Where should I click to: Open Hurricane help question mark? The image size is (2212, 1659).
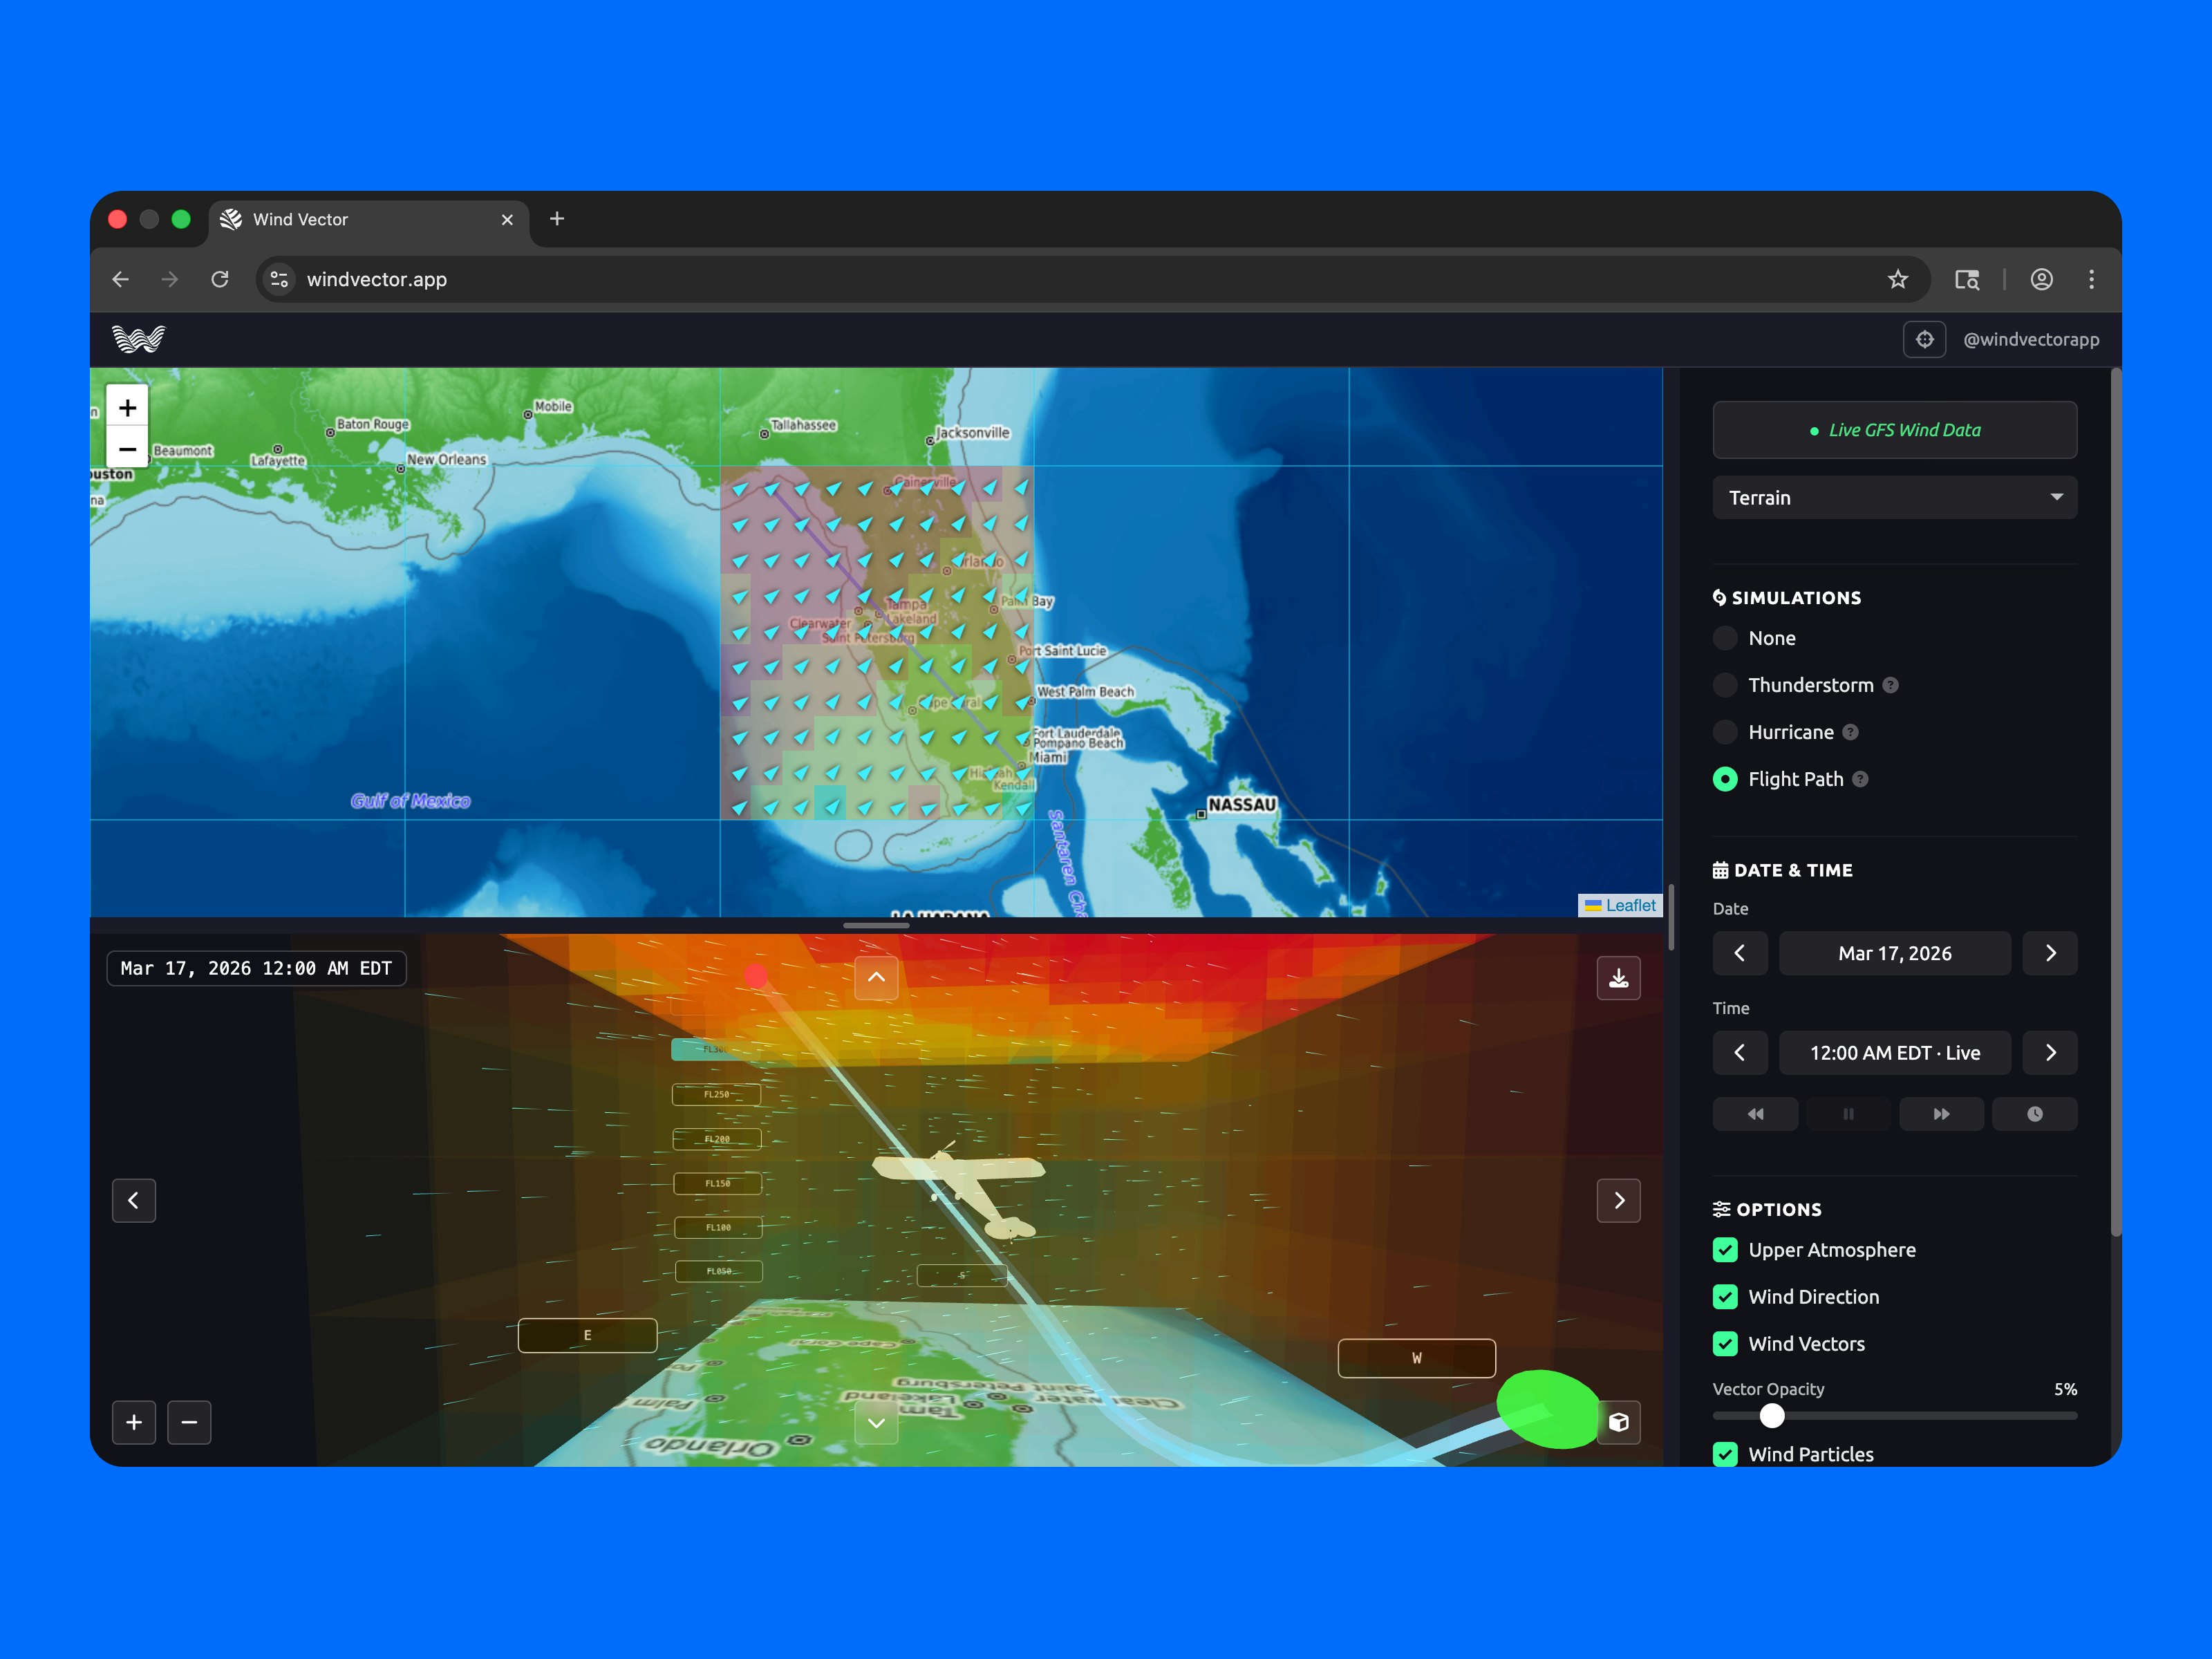pos(1850,732)
